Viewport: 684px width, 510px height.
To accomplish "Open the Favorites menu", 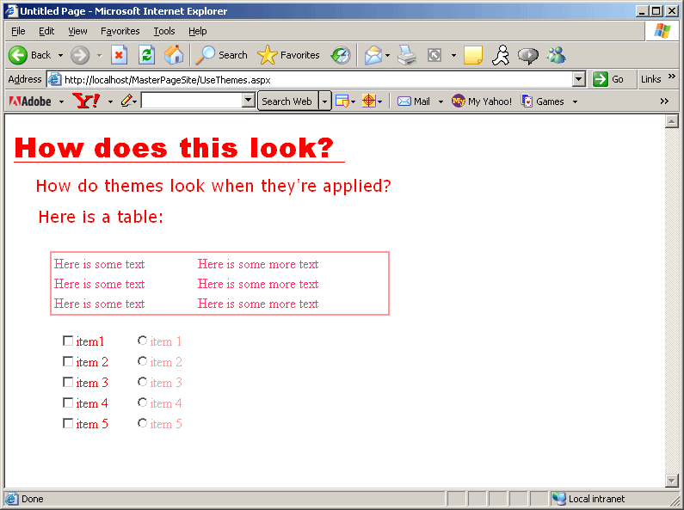I will (x=120, y=31).
